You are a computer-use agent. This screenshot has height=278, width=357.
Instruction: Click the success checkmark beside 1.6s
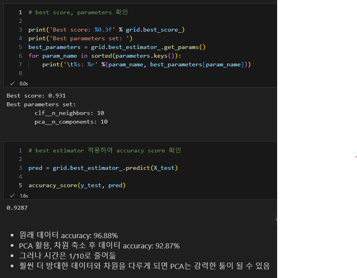click(x=12, y=195)
